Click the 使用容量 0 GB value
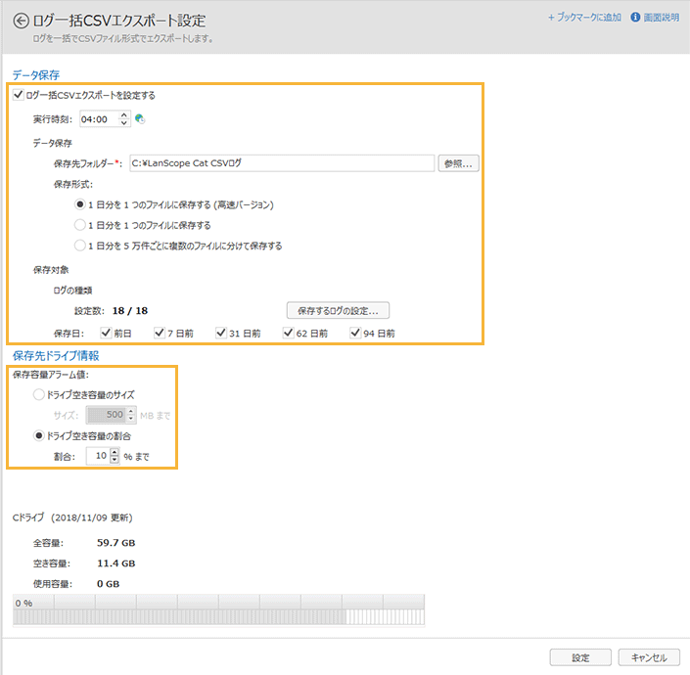This screenshot has height=675, width=690. click(x=109, y=584)
